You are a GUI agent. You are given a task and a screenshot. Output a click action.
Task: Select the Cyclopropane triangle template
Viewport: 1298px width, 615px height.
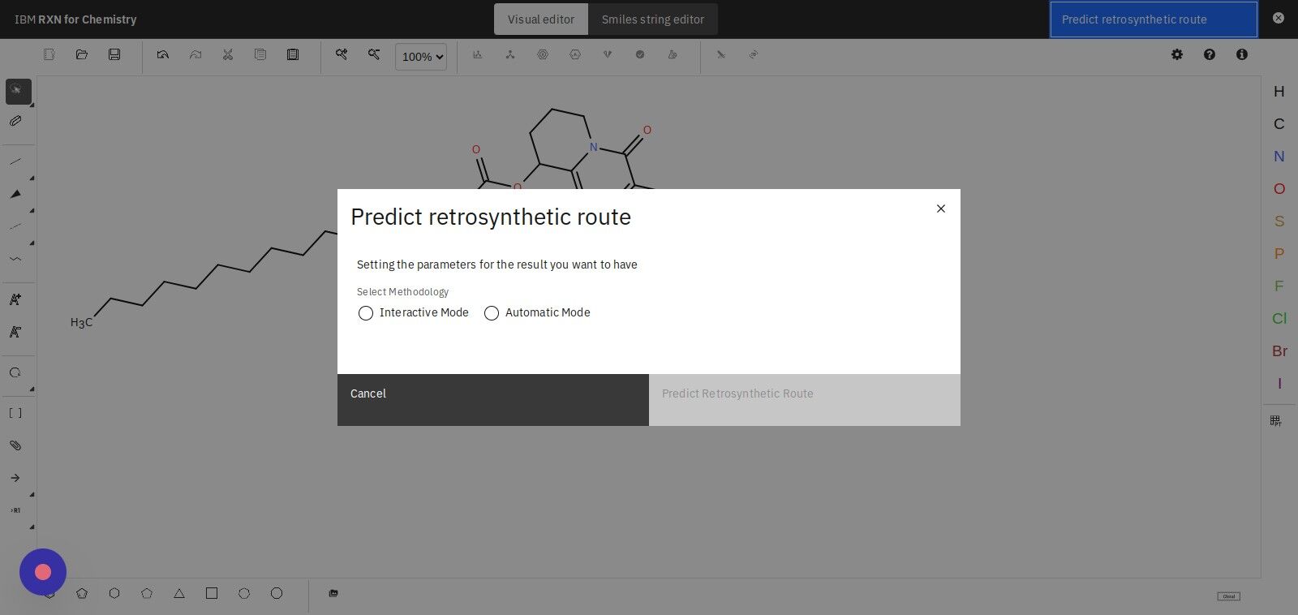pos(179,593)
